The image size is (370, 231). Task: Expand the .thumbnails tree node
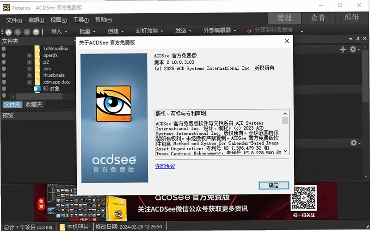29,75
